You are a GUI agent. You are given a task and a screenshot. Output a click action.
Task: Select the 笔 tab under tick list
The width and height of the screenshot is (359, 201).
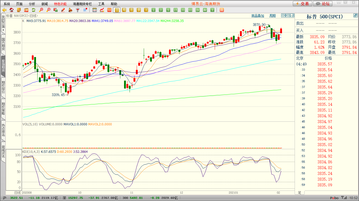pyautogui.click(x=299, y=193)
